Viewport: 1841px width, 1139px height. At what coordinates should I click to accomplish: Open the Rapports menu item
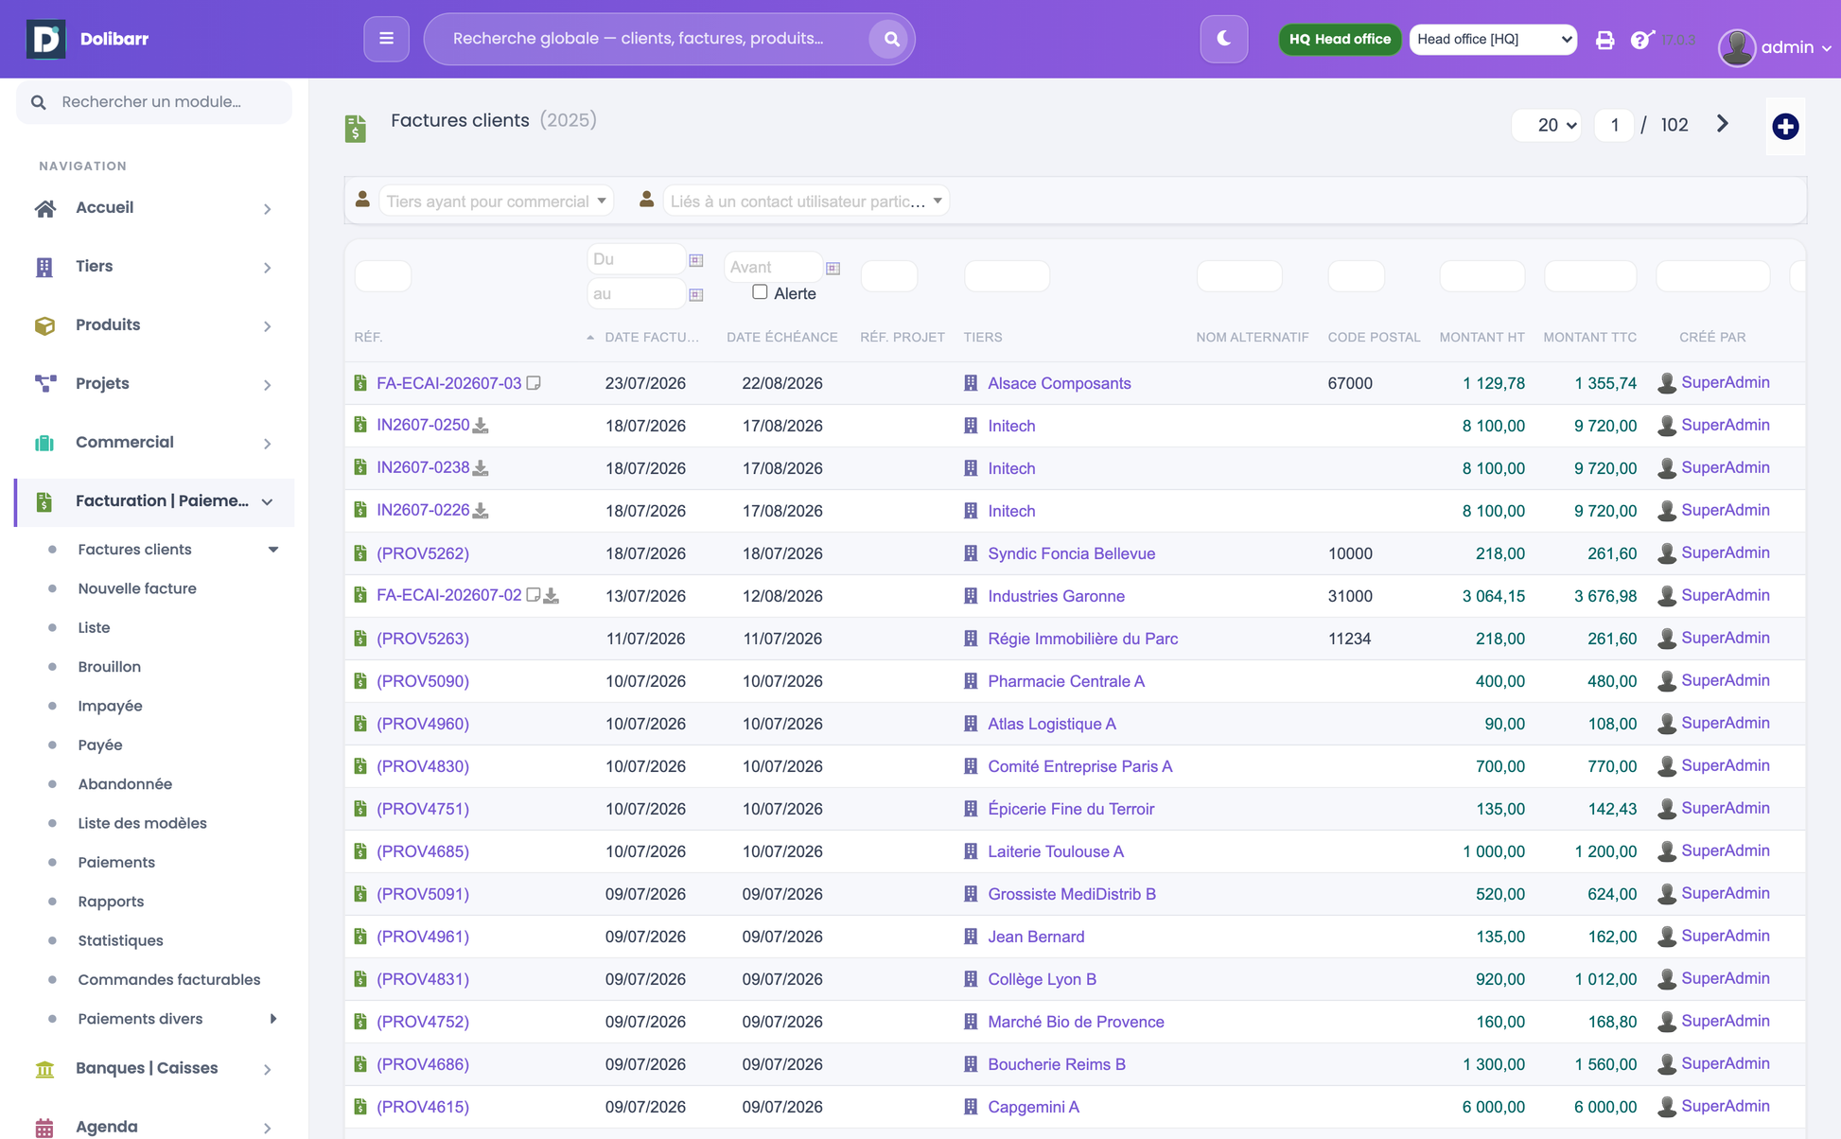pyautogui.click(x=111, y=902)
